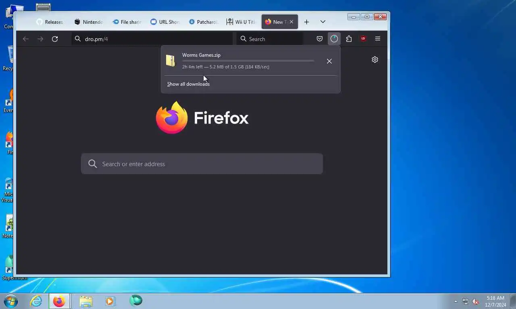This screenshot has width=516, height=309.
Task: Switch to the Patcharol tab
Action: point(203,22)
